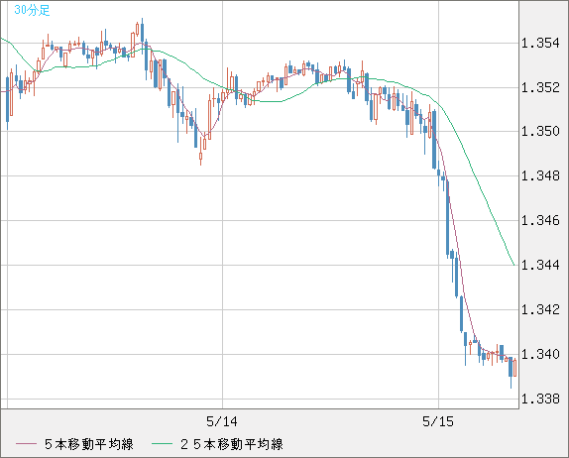Click the 1.342 price axis label
This screenshot has height=458, width=569.
coord(540,309)
